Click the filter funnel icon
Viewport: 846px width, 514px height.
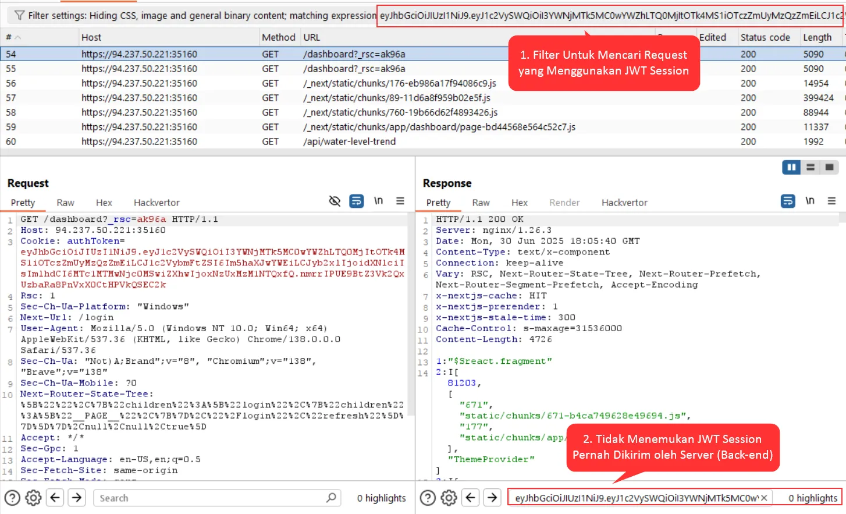click(19, 15)
